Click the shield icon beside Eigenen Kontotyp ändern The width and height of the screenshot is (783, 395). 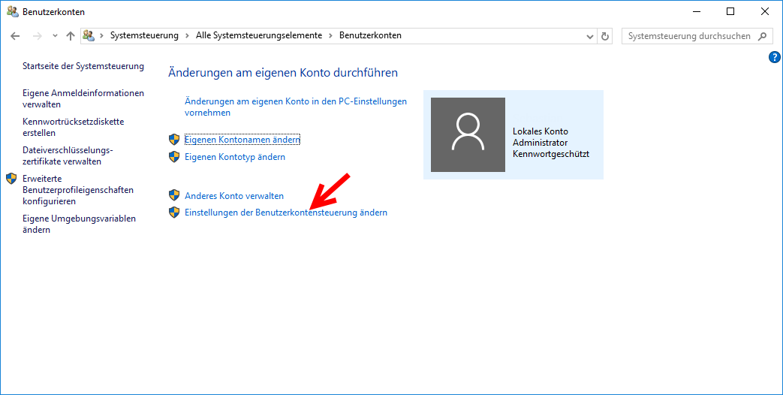[174, 157]
